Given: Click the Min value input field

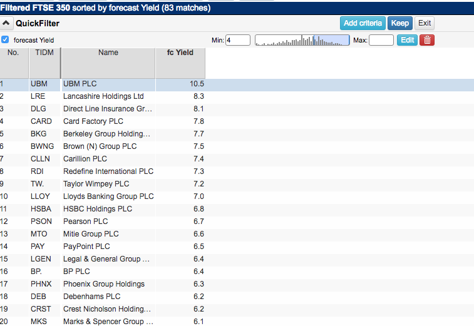Looking at the screenshot, I should pyautogui.click(x=238, y=40).
